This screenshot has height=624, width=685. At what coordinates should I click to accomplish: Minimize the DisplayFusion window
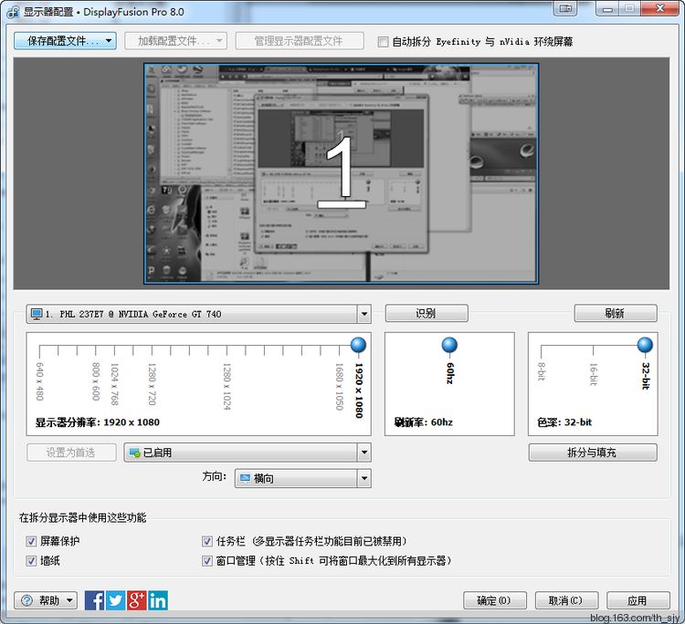pyautogui.click(x=606, y=8)
